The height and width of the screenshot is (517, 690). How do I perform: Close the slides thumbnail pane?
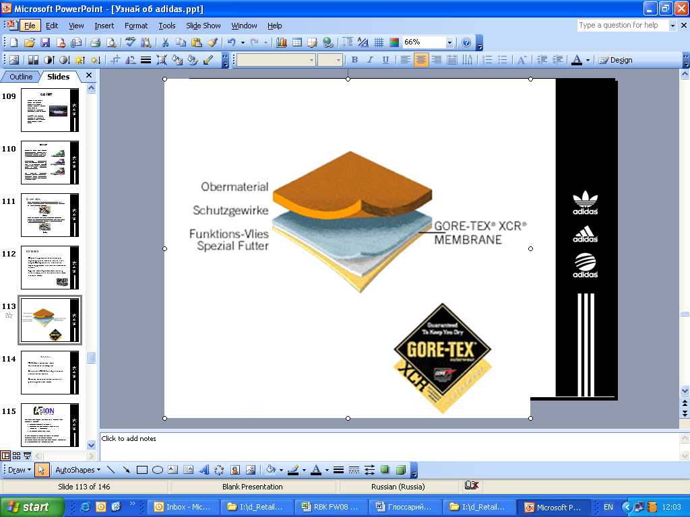coord(89,75)
